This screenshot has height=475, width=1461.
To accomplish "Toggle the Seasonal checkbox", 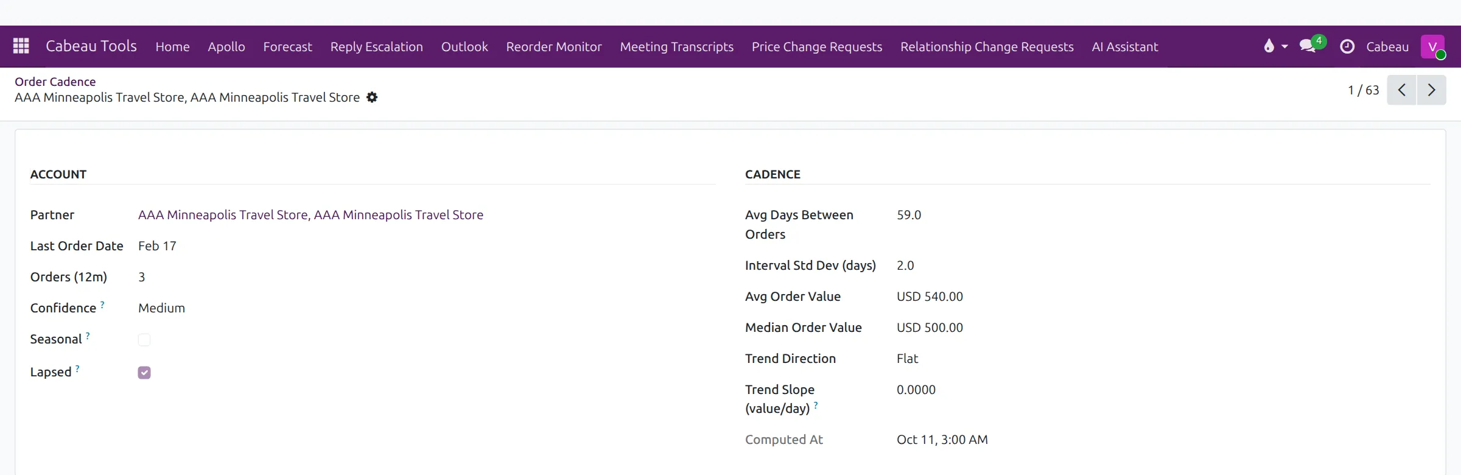I will click(144, 340).
